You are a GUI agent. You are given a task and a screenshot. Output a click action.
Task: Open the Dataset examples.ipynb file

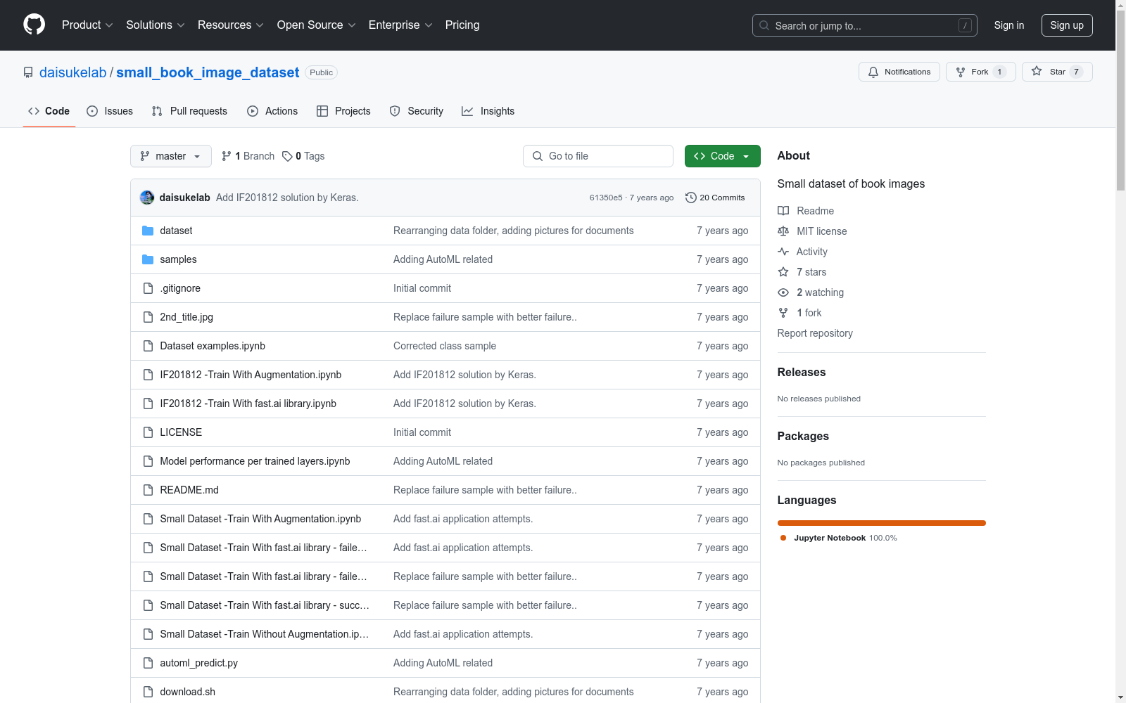(213, 346)
